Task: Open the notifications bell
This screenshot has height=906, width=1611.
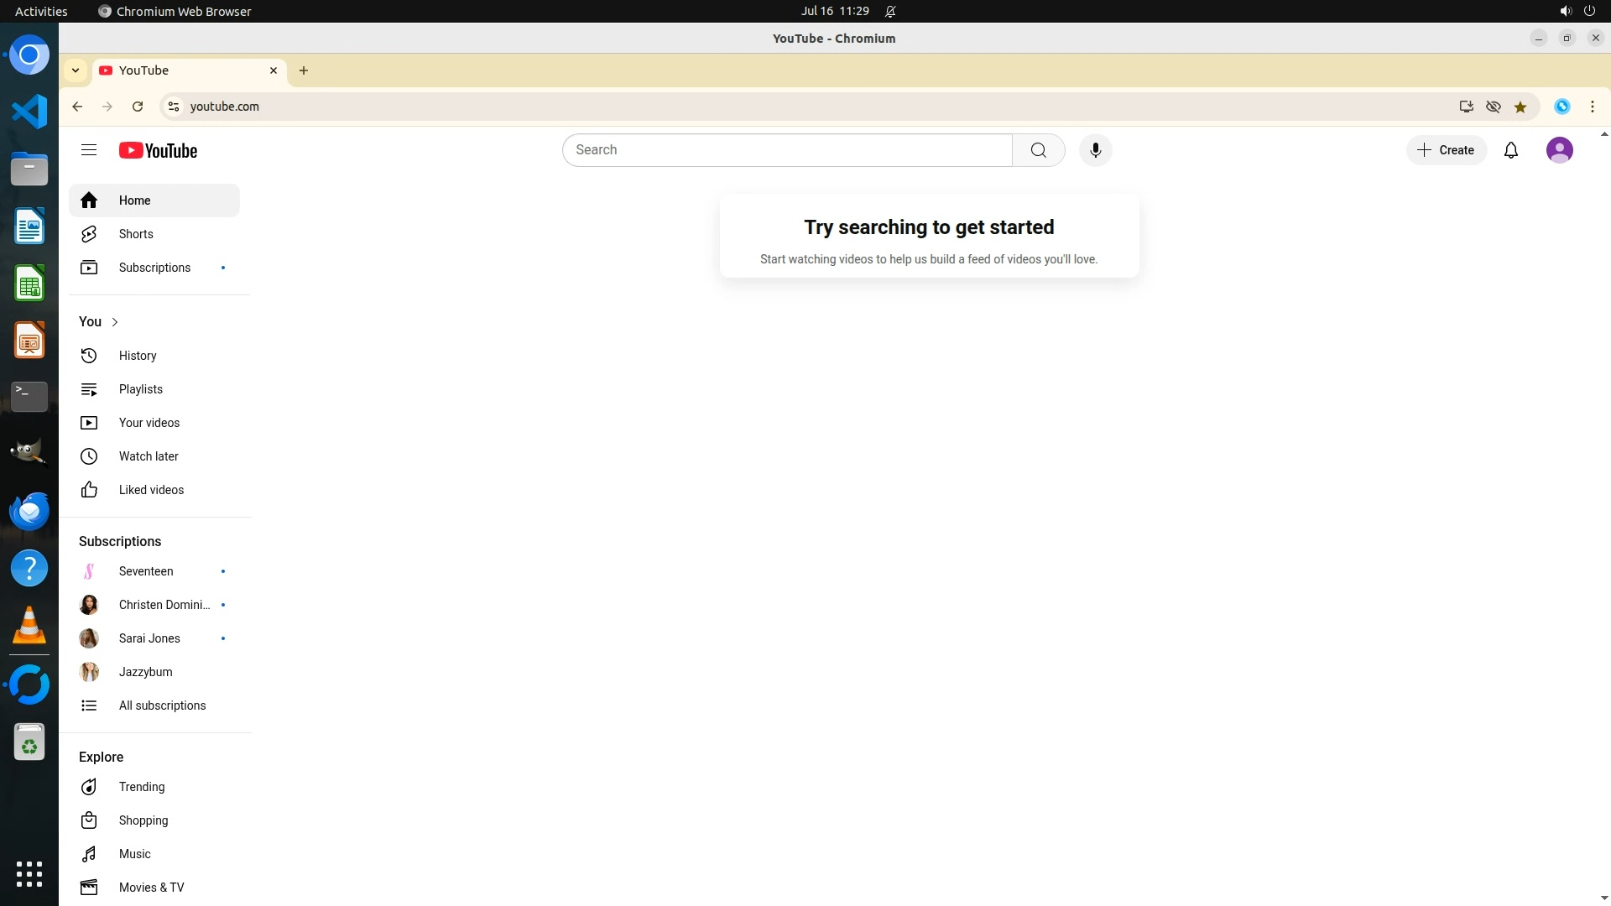Action: pos(1510,150)
